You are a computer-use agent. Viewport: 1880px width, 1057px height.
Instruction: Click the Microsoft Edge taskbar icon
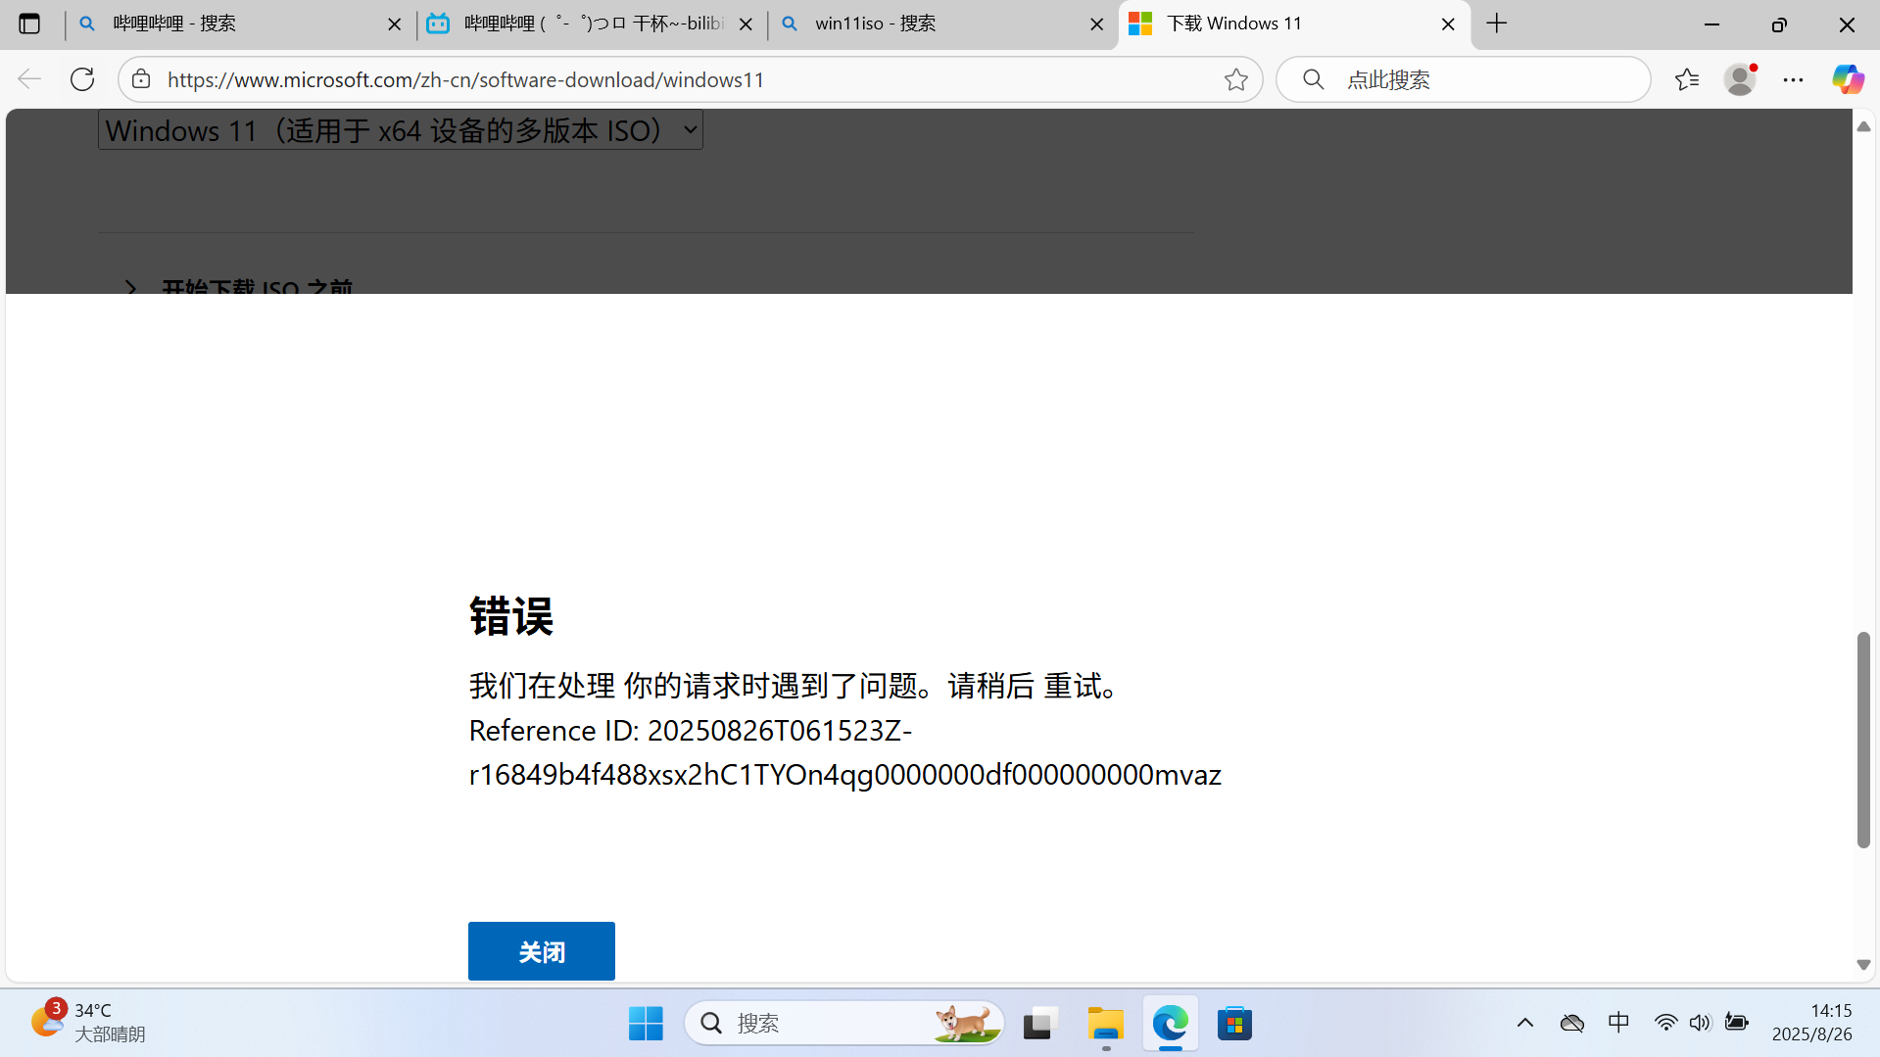coord(1171,1024)
